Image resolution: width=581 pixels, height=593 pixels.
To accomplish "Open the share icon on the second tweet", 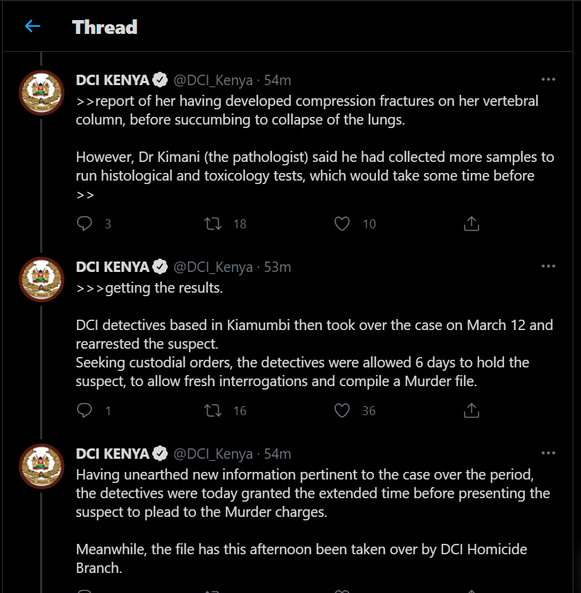I will (x=472, y=410).
